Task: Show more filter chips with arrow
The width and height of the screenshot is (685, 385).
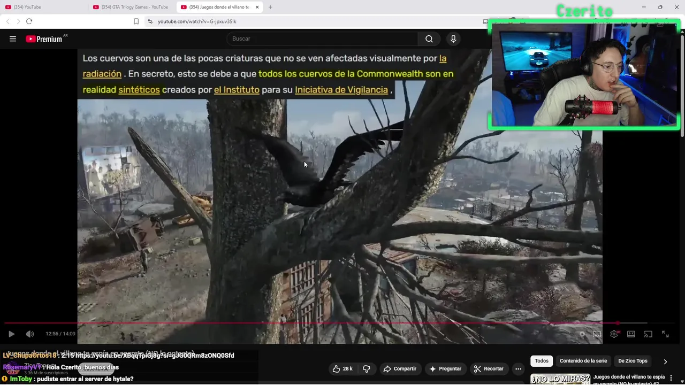Action: click(x=665, y=361)
